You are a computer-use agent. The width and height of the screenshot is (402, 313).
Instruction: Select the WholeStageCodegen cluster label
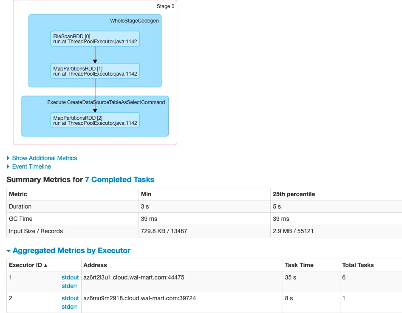click(134, 21)
